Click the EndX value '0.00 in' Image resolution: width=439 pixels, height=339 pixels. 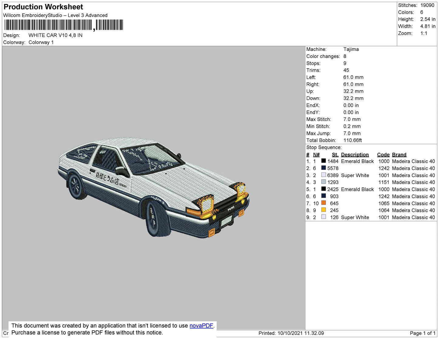[351, 105]
